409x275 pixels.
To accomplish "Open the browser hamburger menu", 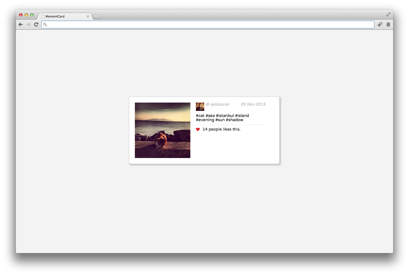I will tap(388, 24).
